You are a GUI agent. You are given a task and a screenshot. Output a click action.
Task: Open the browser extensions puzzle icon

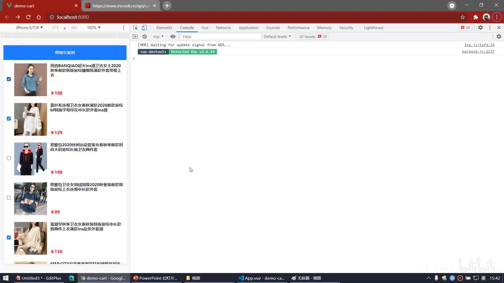pyautogui.click(x=476, y=17)
